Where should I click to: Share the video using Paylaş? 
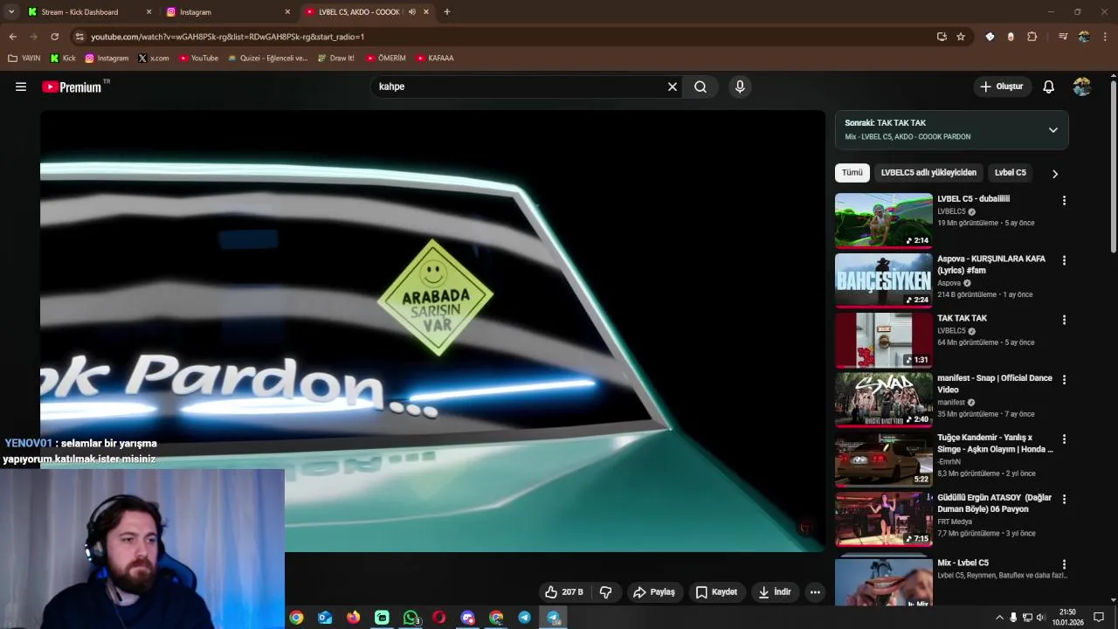tap(654, 592)
